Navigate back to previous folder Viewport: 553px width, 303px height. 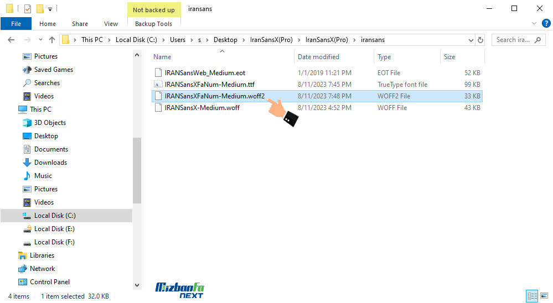point(11,40)
